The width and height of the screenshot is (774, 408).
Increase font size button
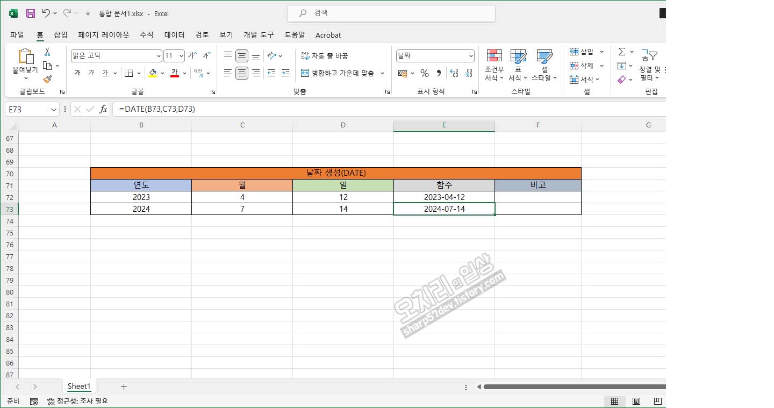pyautogui.click(x=192, y=55)
